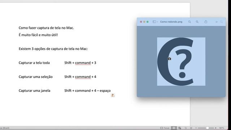
Task: Enable Focus mode in the status bar
Action: [x=165, y=128]
